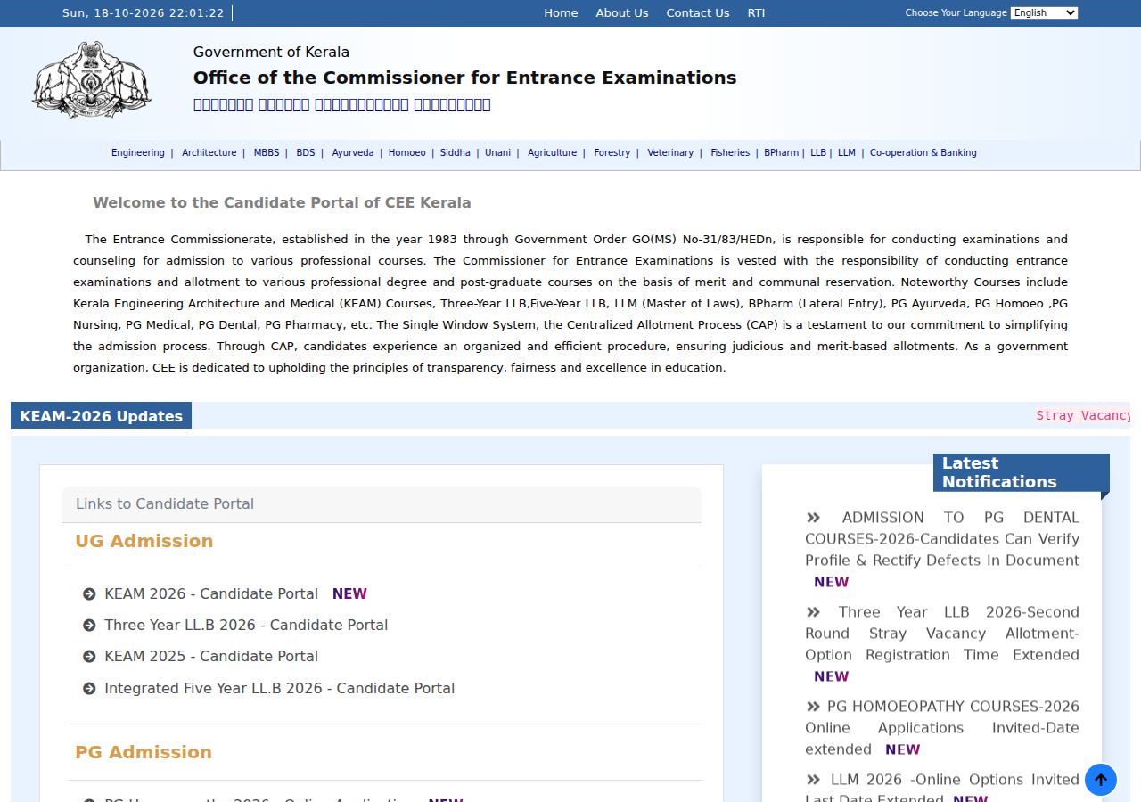1141x802 pixels.
Task: Open the Siddha course link
Action: [456, 153]
